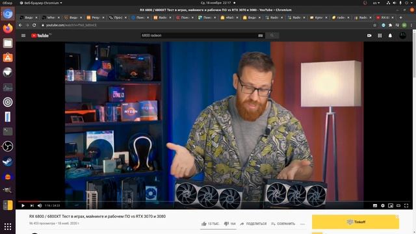The width and height of the screenshot is (416, 234).
Task: Open System Monitor from the dock
Action: point(8,87)
